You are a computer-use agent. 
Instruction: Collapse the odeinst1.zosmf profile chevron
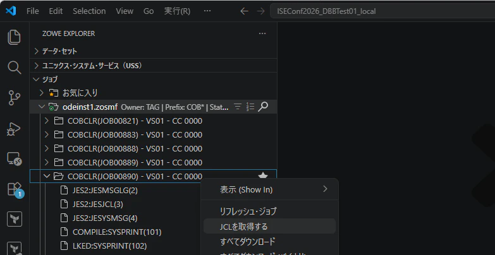41,107
